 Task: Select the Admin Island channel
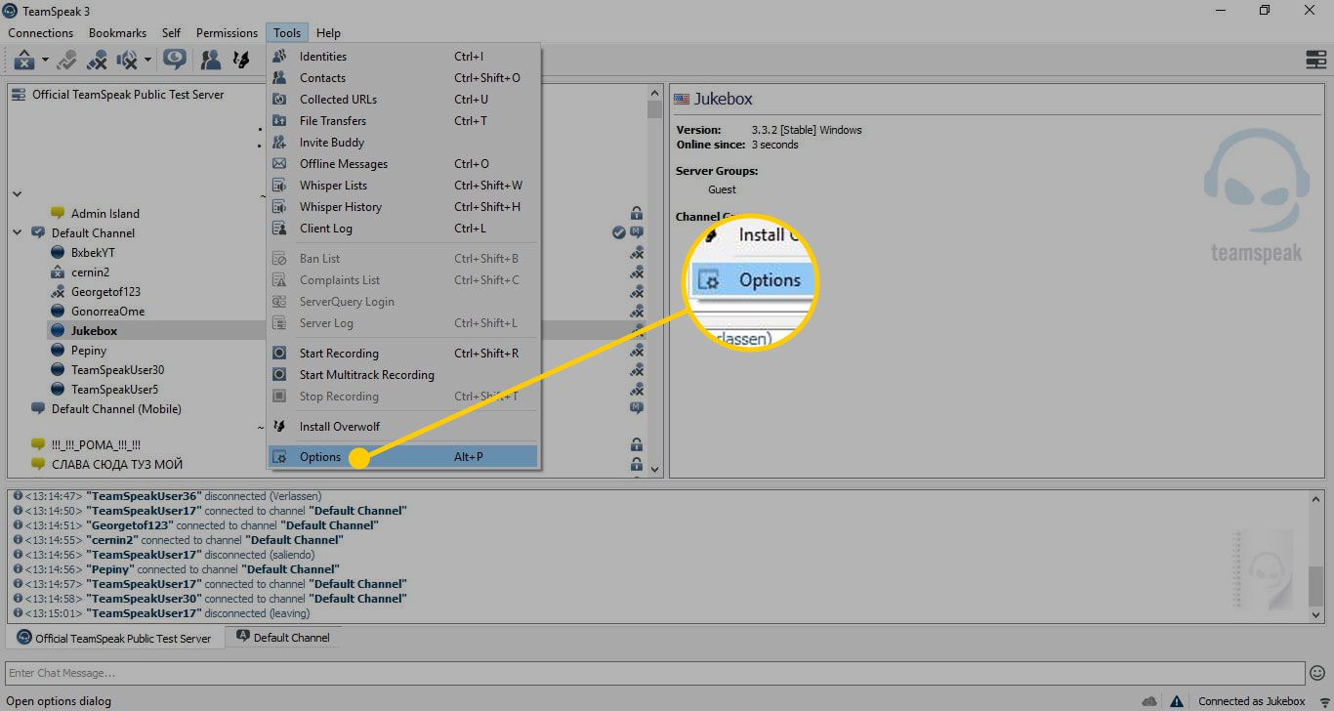pos(105,214)
